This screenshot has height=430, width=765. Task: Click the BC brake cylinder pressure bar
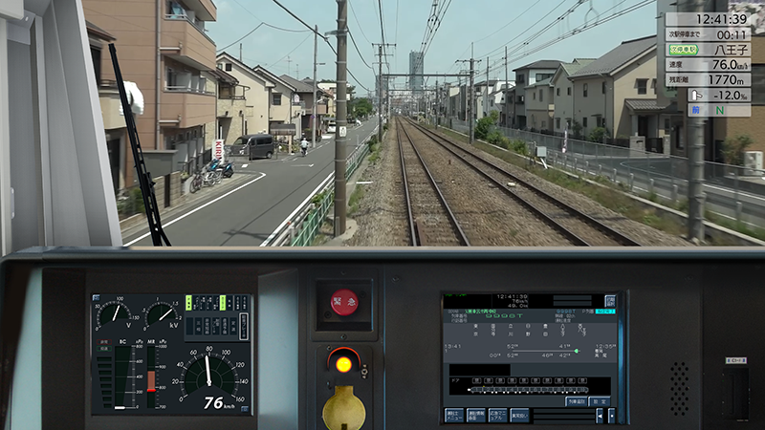point(125,377)
